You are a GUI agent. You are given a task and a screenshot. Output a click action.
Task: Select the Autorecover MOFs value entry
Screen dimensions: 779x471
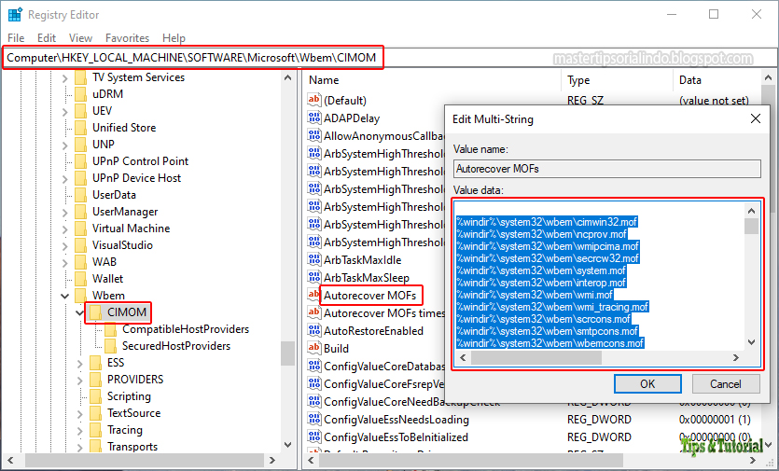coord(370,295)
